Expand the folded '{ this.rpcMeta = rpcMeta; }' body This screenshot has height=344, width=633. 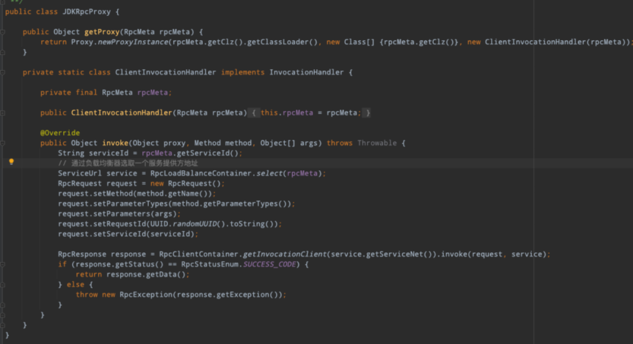coord(310,113)
